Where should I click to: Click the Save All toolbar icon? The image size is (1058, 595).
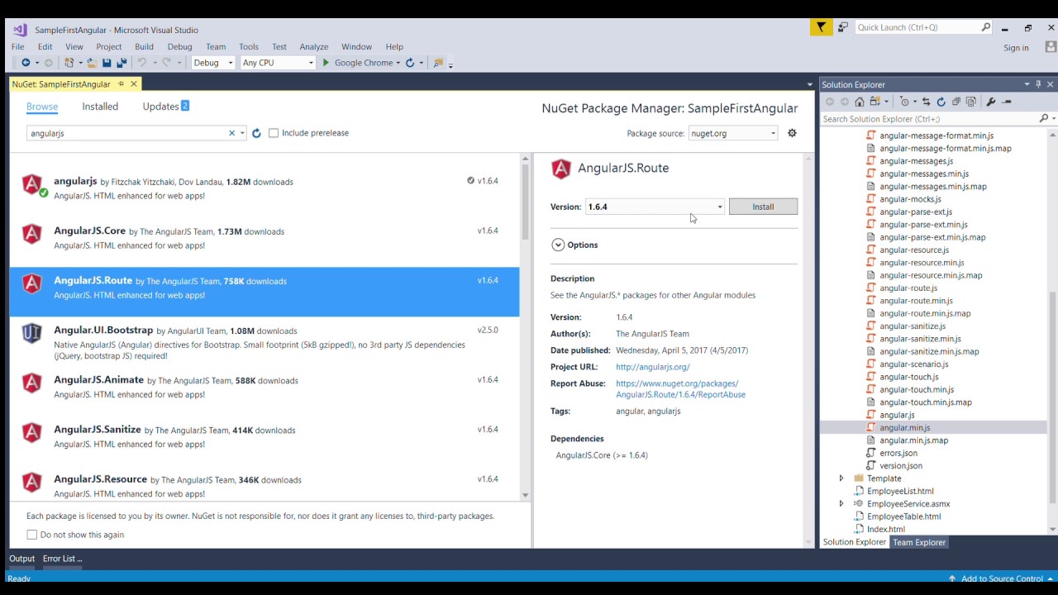point(122,63)
